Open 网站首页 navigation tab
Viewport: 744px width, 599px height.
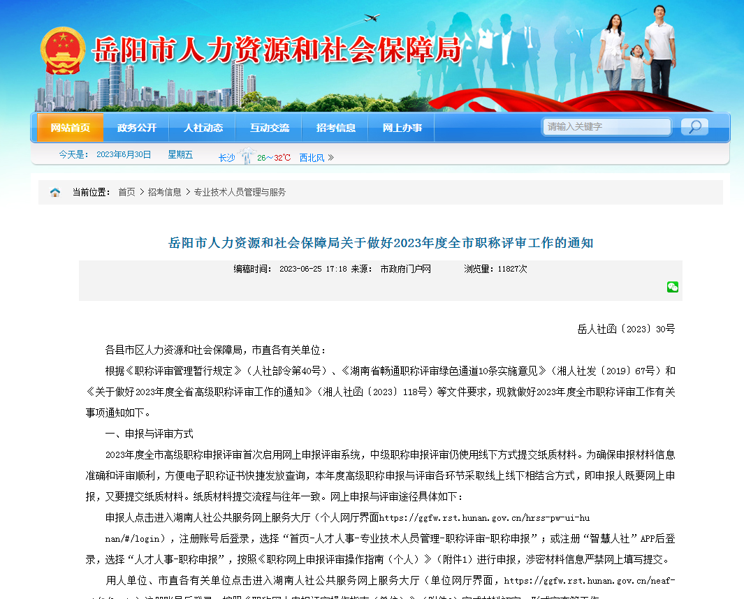click(70, 128)
